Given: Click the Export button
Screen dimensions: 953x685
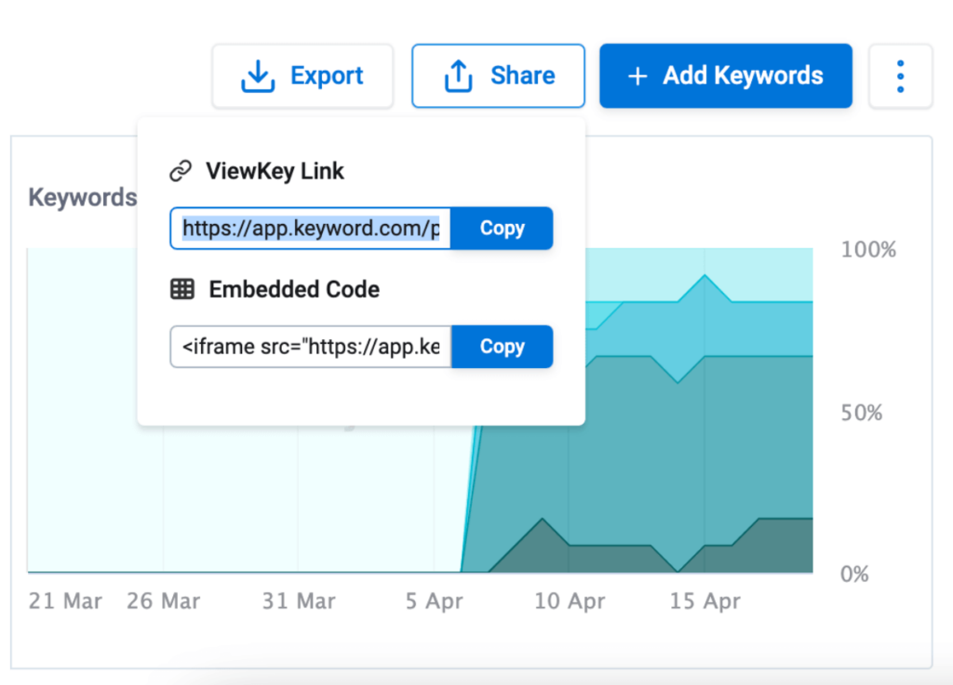Looking at the screenshot, I should coord(302,75).
